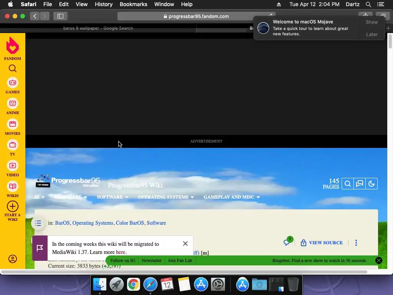Go back with Safari back arrow
The width and height of the screenshot is (393, 295).
tap(35, 16)
